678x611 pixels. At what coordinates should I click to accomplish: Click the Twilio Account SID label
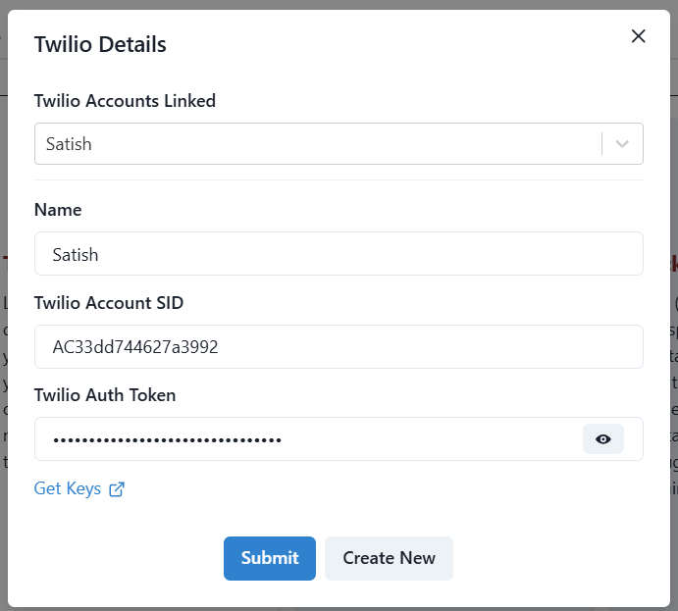click(x=109, y=302)
